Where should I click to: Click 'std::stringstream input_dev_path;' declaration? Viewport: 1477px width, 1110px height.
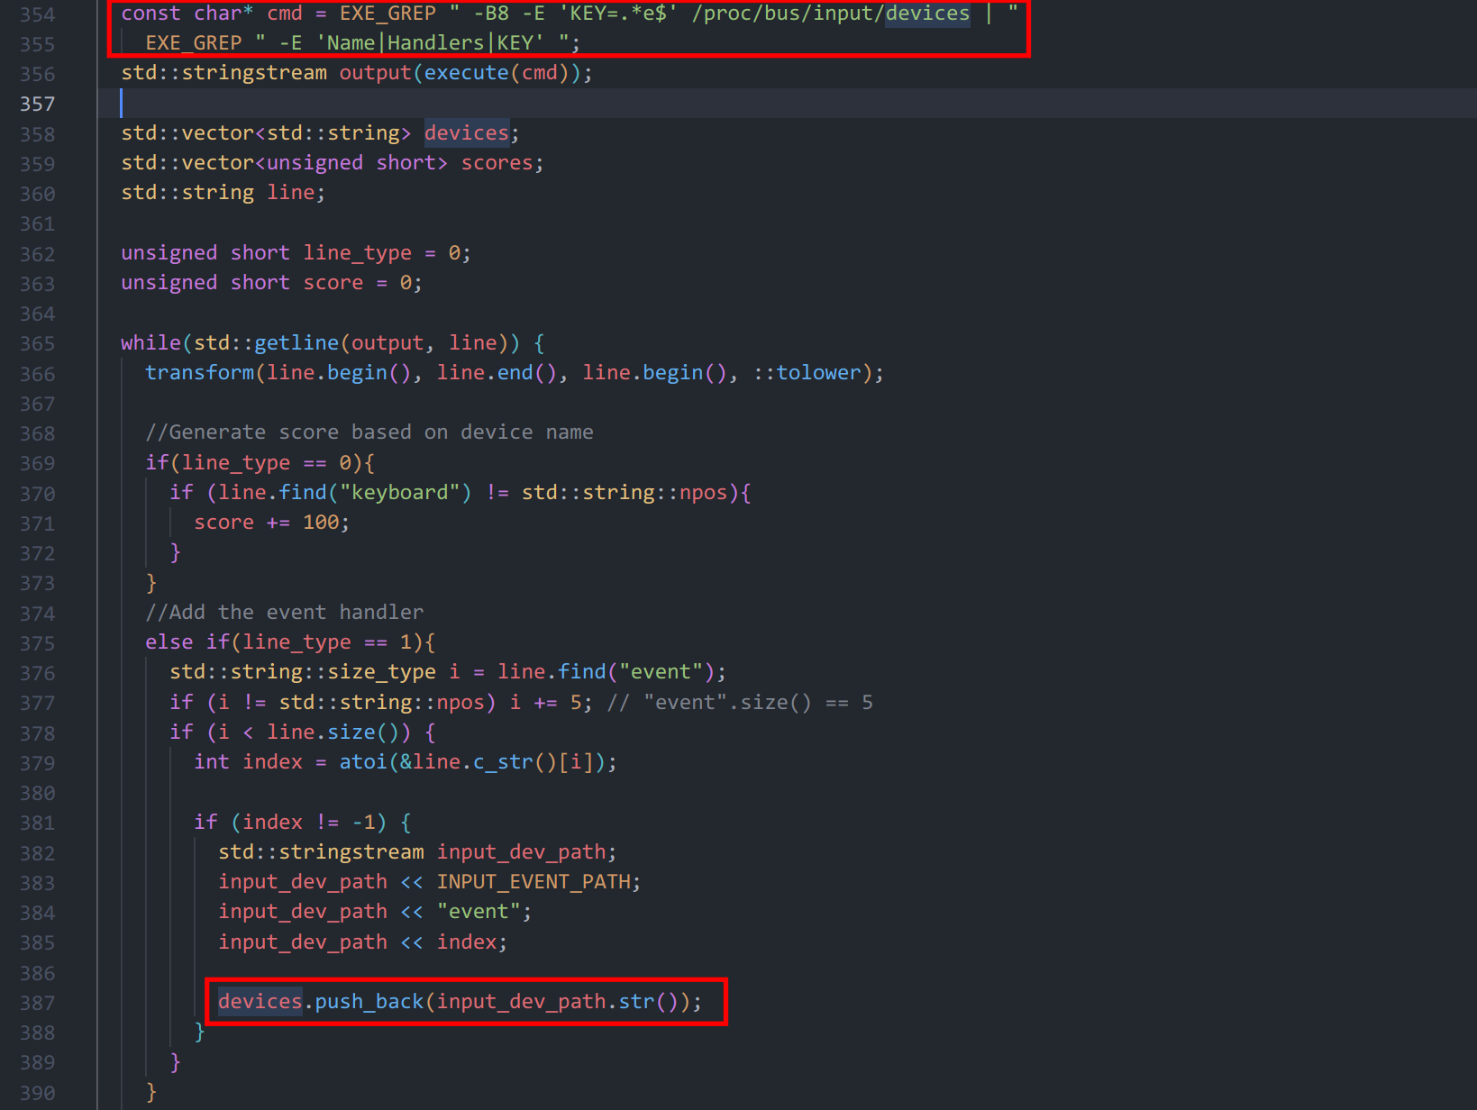(x=417, y=852)
